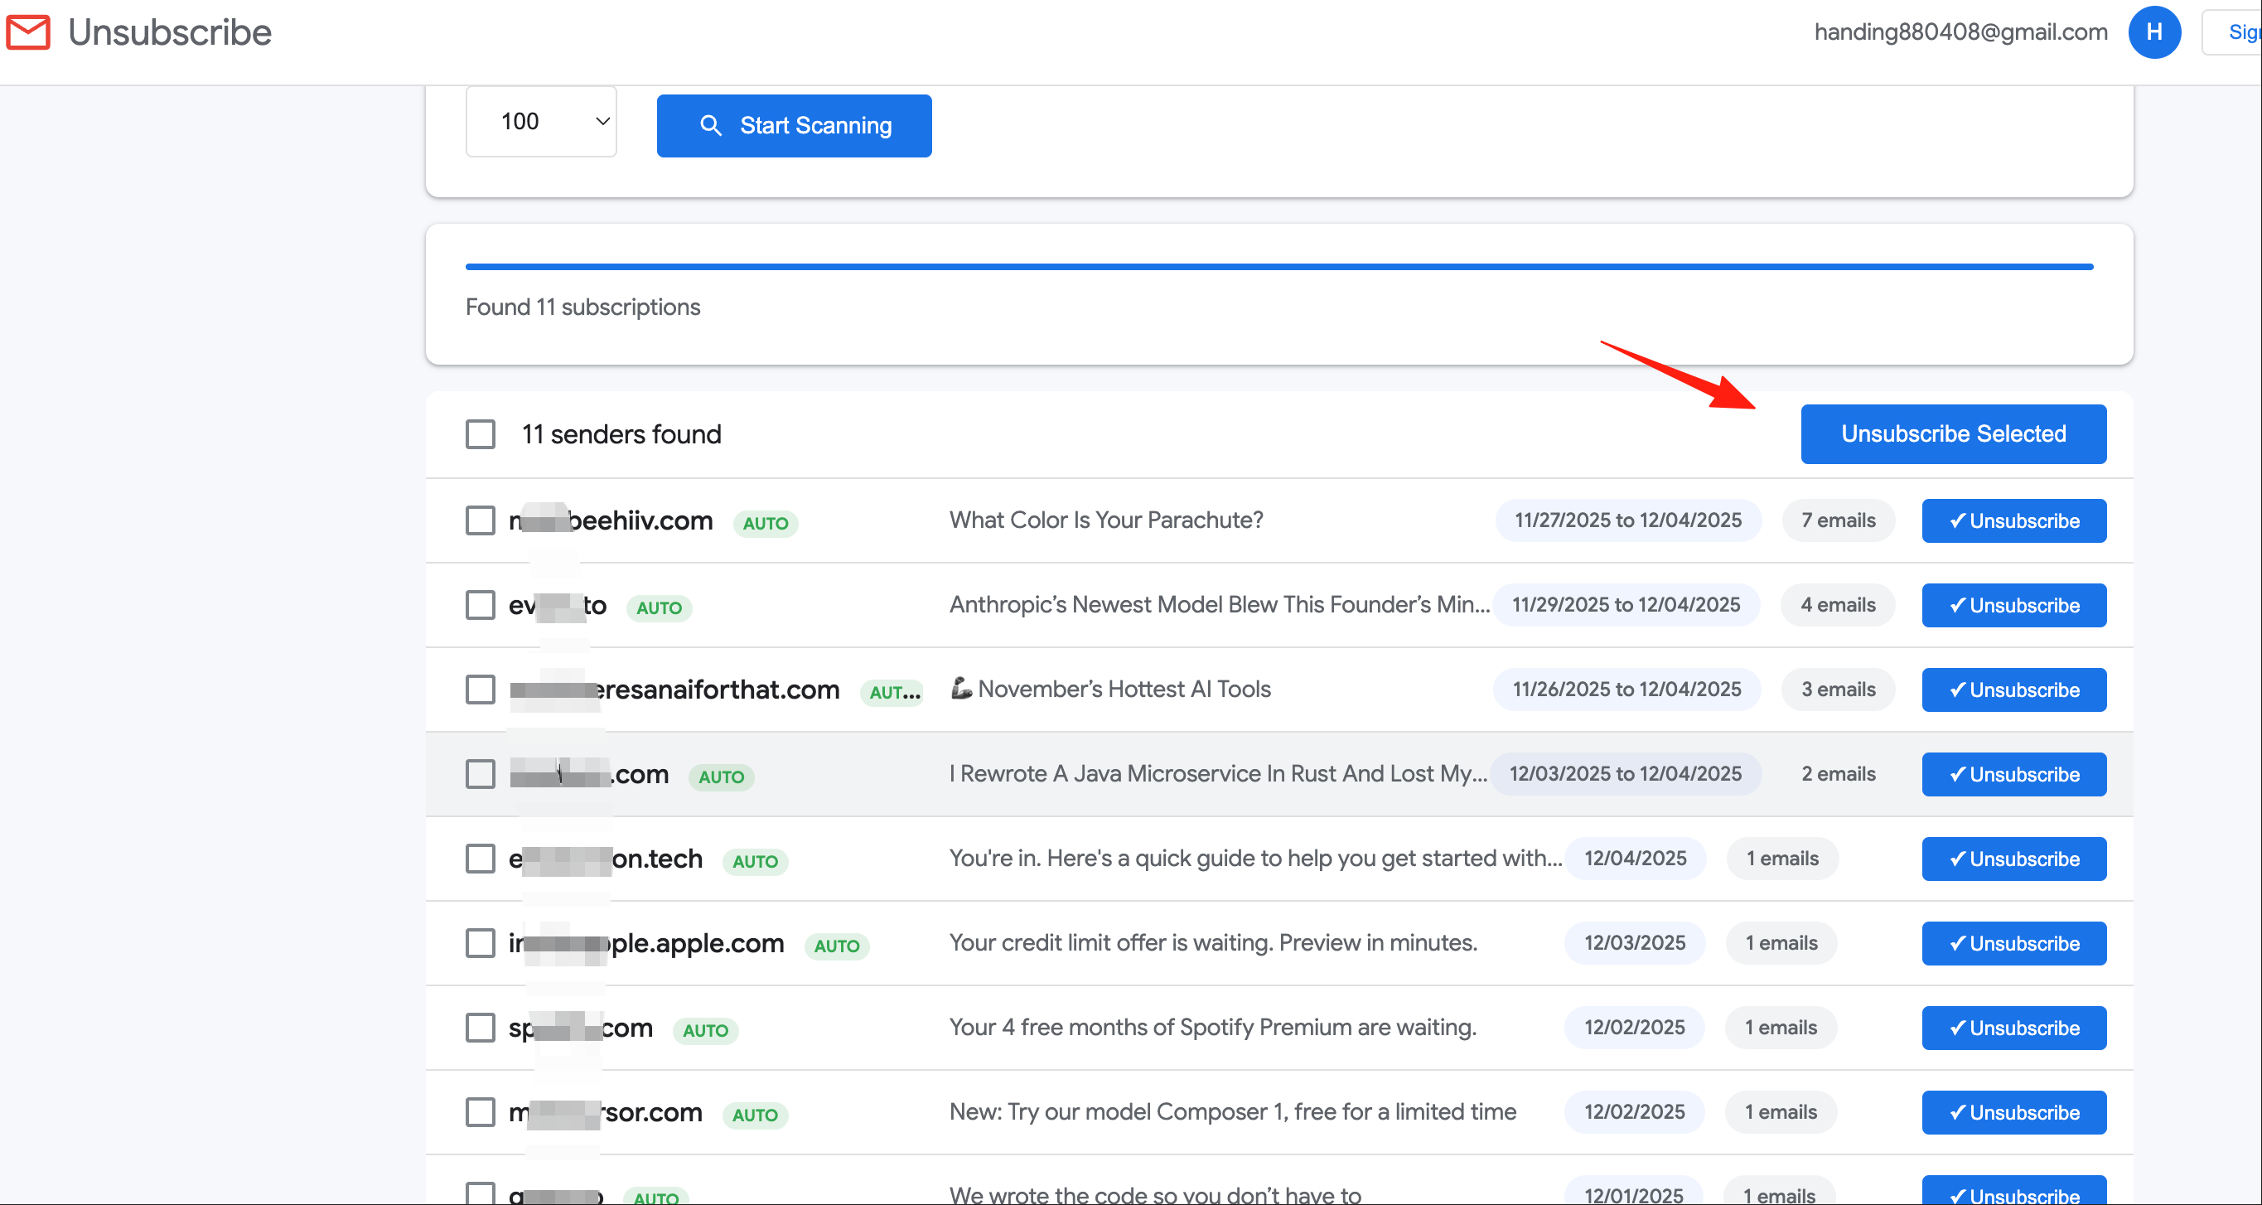Open the H account avatar

click(2154, 32)
